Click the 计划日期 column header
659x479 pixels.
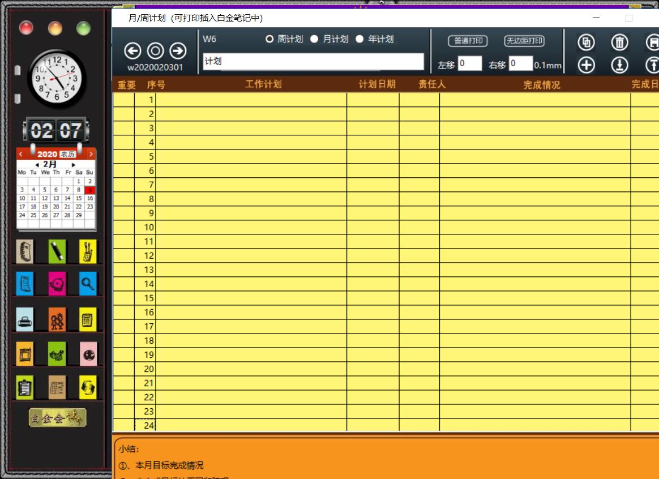coord(377,84)
